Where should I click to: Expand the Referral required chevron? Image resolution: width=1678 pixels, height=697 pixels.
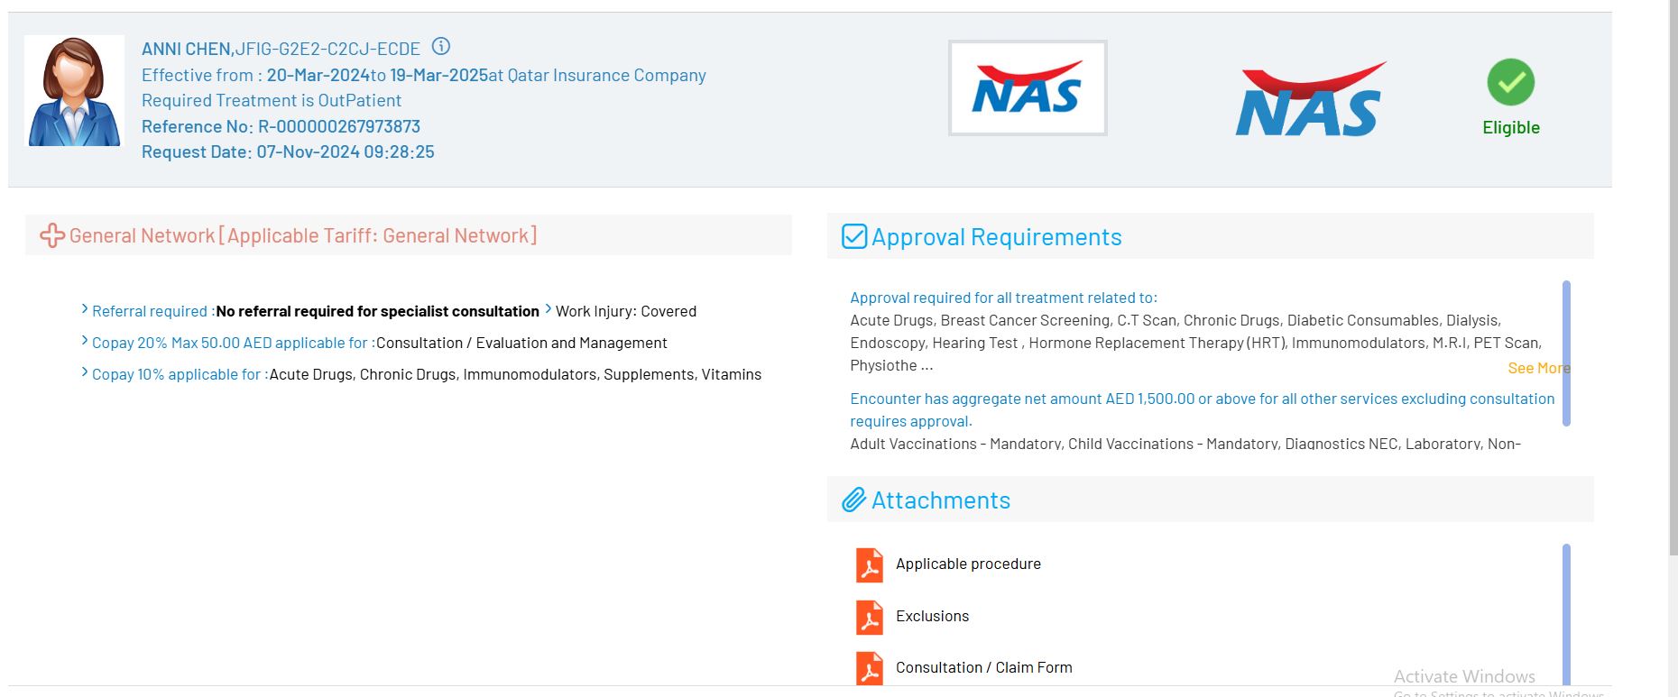click(x=85, y=310)
